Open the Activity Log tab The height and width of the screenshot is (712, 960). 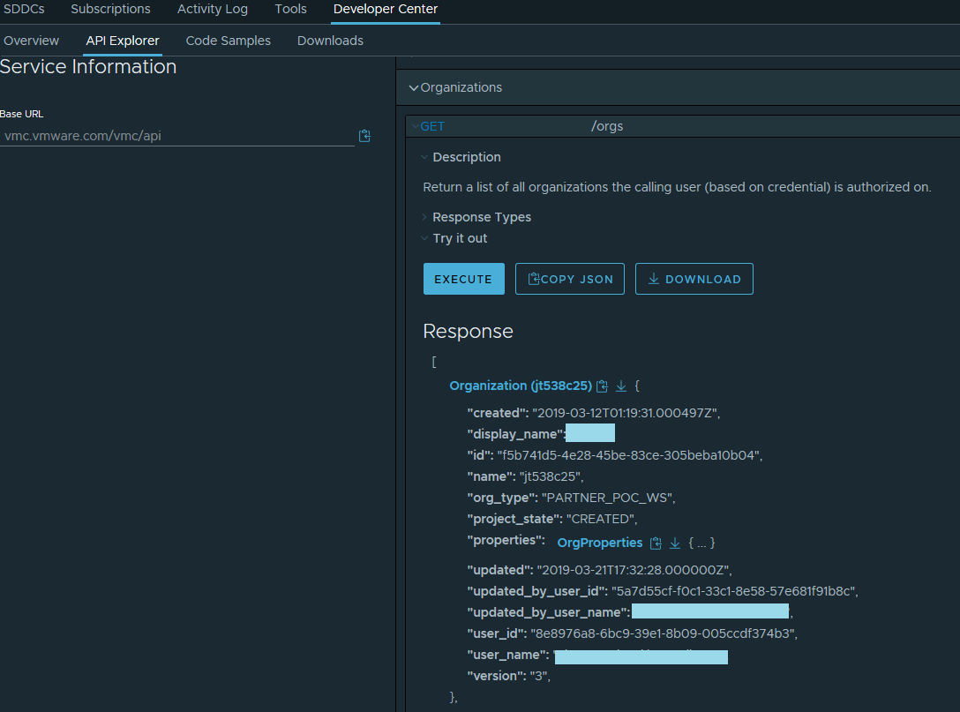pos(213,10)
